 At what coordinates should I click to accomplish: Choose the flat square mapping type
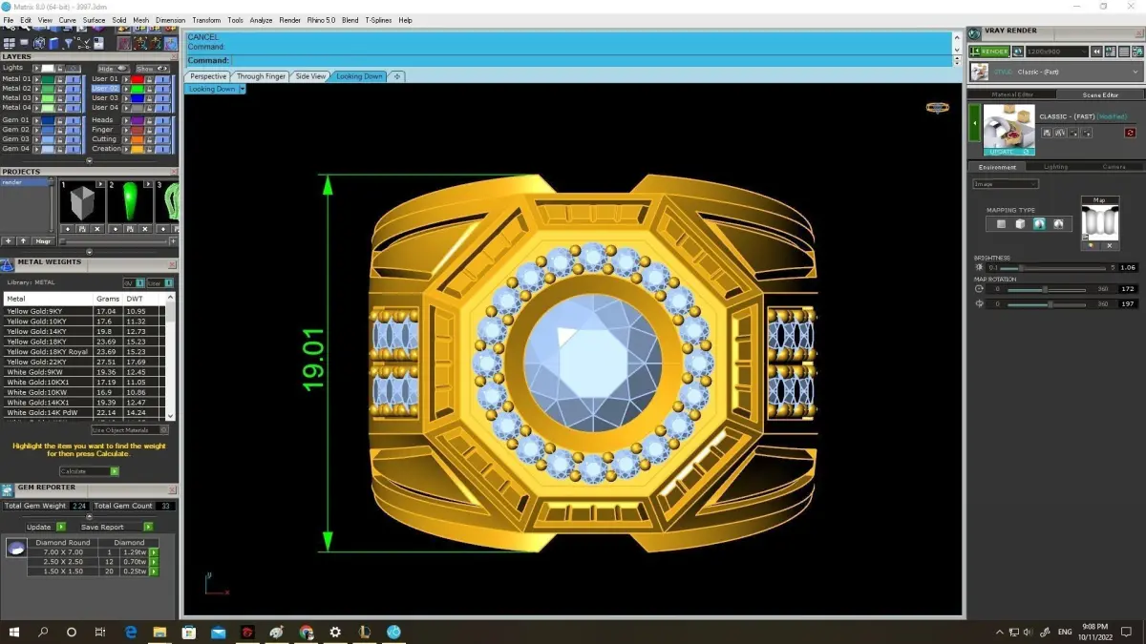pos(1001,224)
